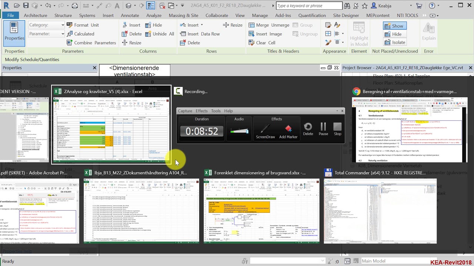Insert a column in Columns panel
474x266 pixels.
coord(131,25)
